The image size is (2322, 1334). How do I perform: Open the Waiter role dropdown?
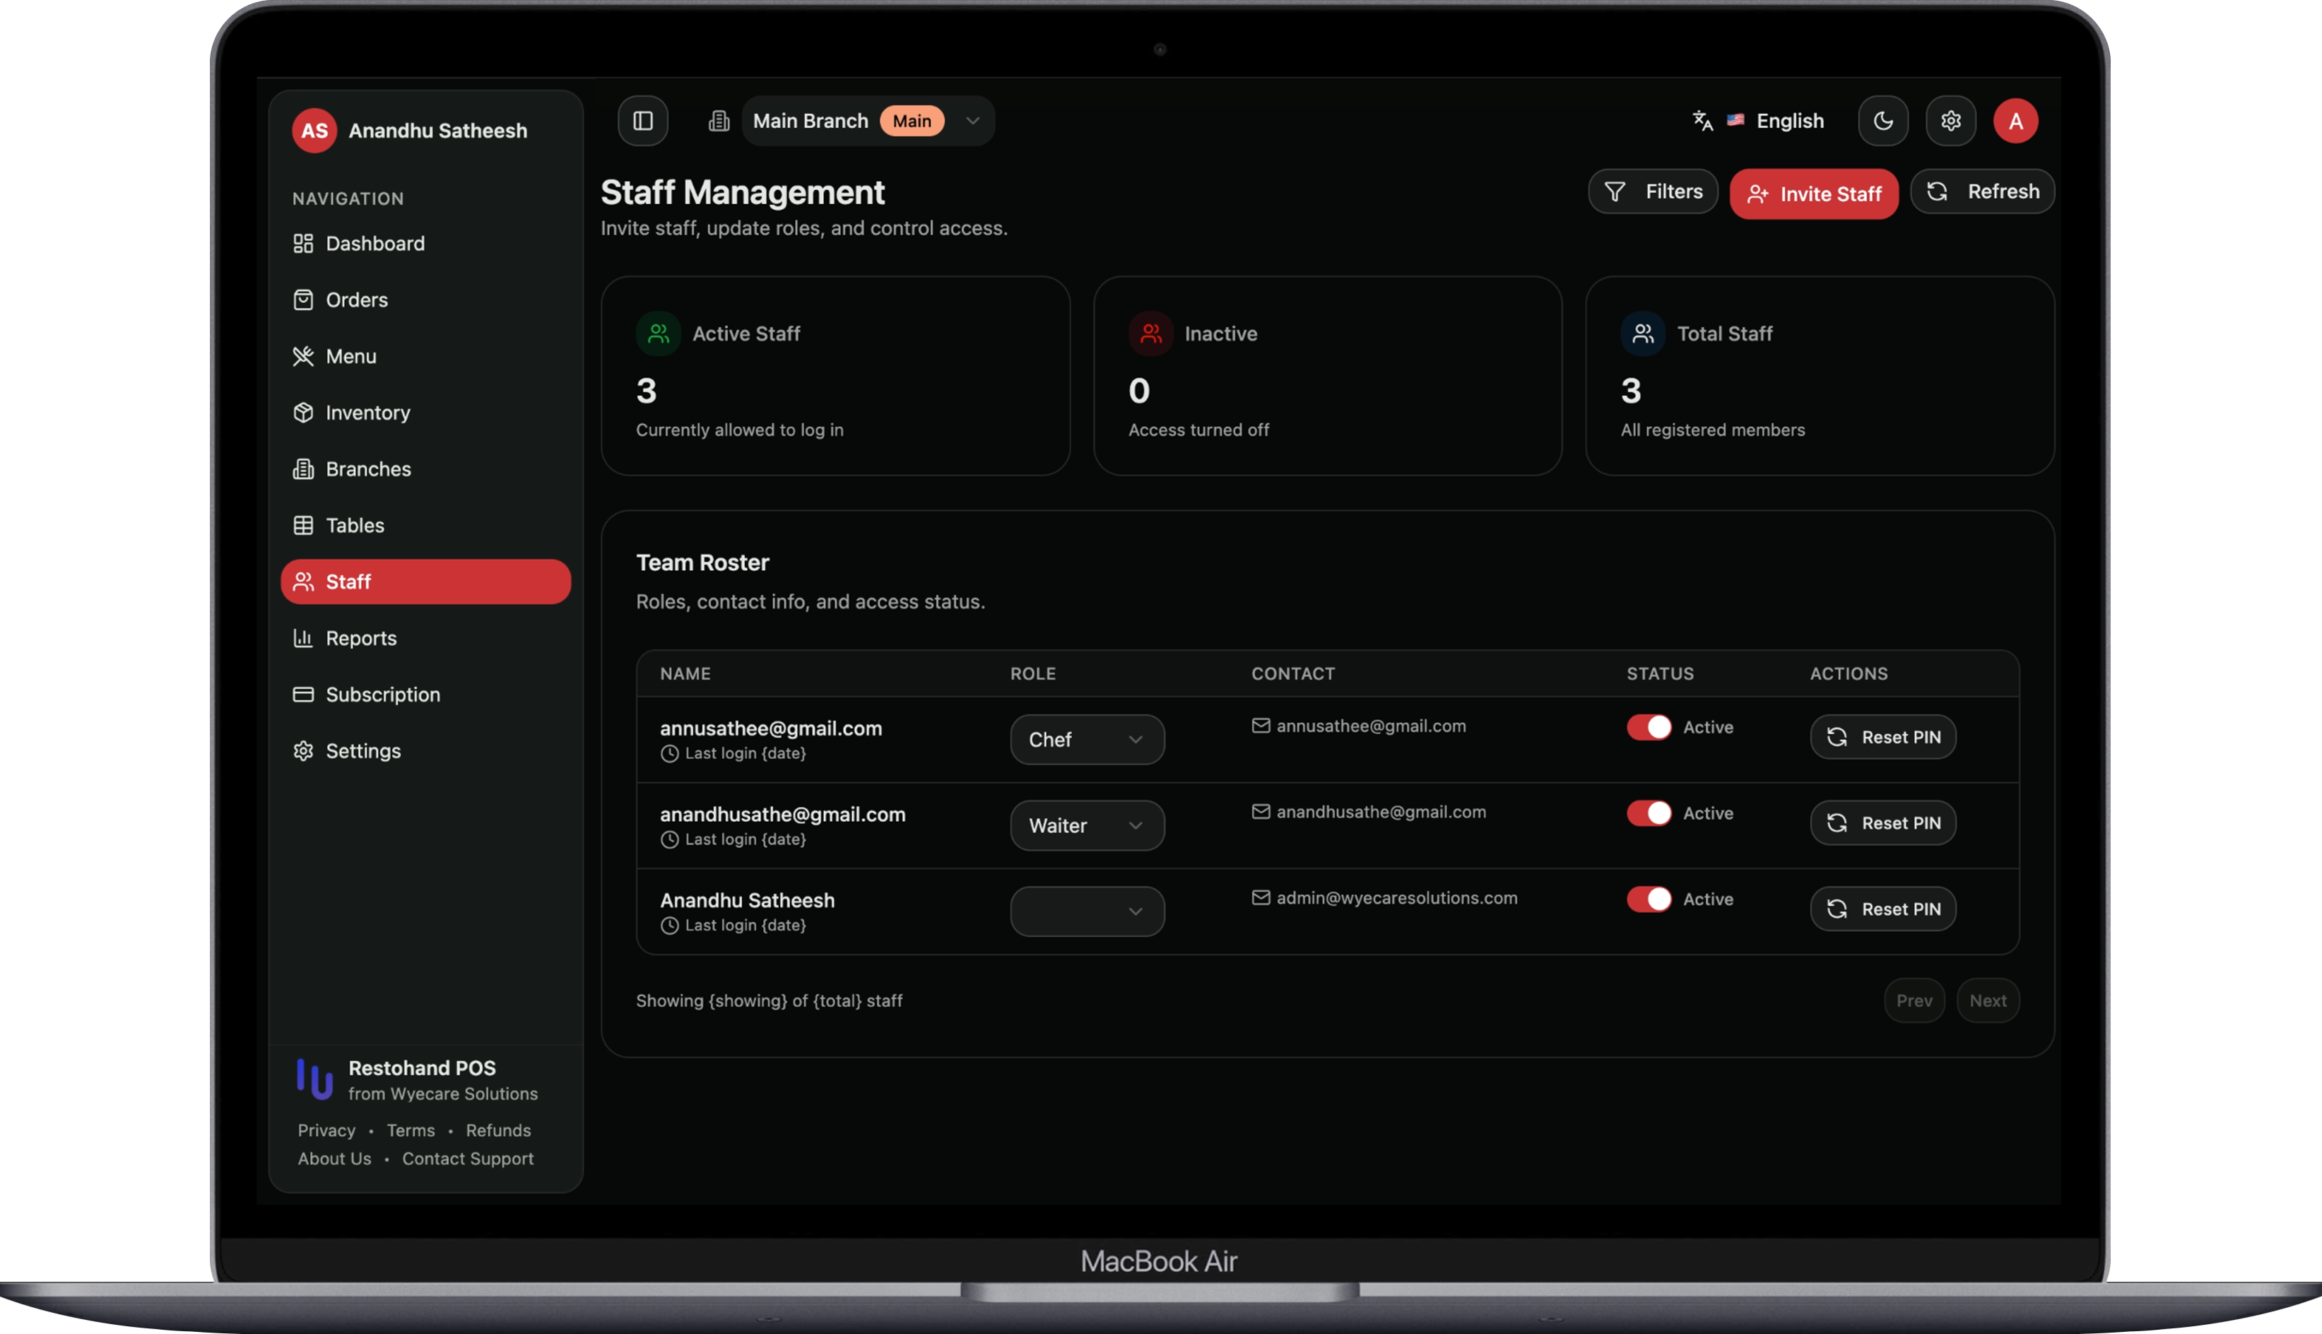point(1087,825)
